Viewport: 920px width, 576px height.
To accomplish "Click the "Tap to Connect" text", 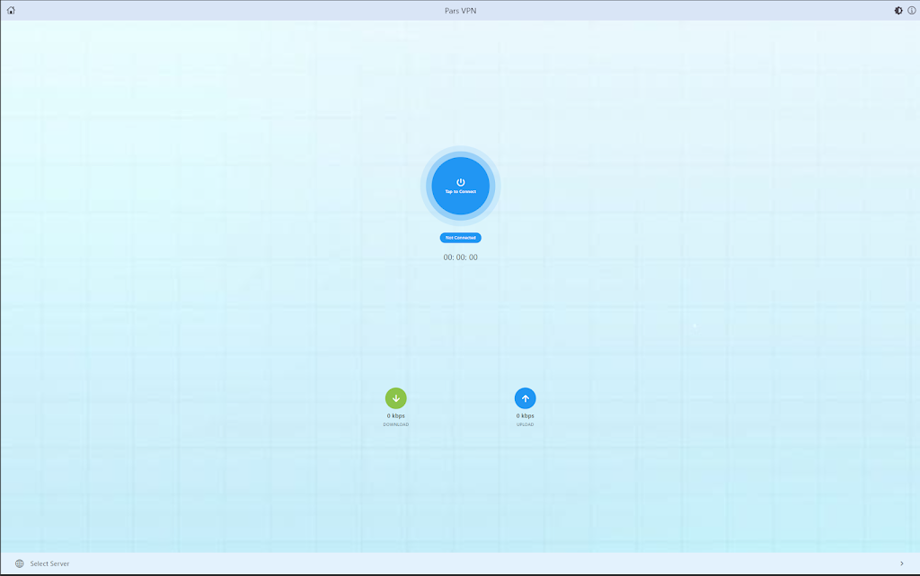I will coord(460,192).
